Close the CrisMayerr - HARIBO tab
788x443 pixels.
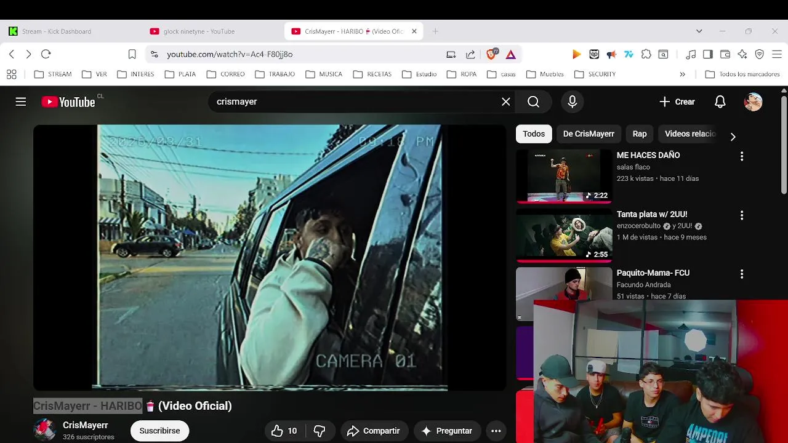point(414,31)
